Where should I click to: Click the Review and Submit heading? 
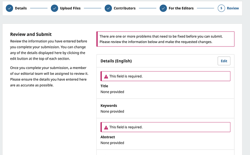coord(31,34)
